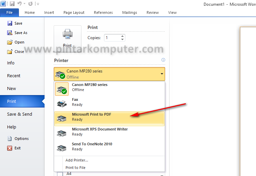Open the Undo history dropdown arrow

pos(25,4)
